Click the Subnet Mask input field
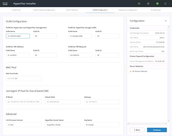The width and height of the screenshot is (172, 136). coord(63,102)
